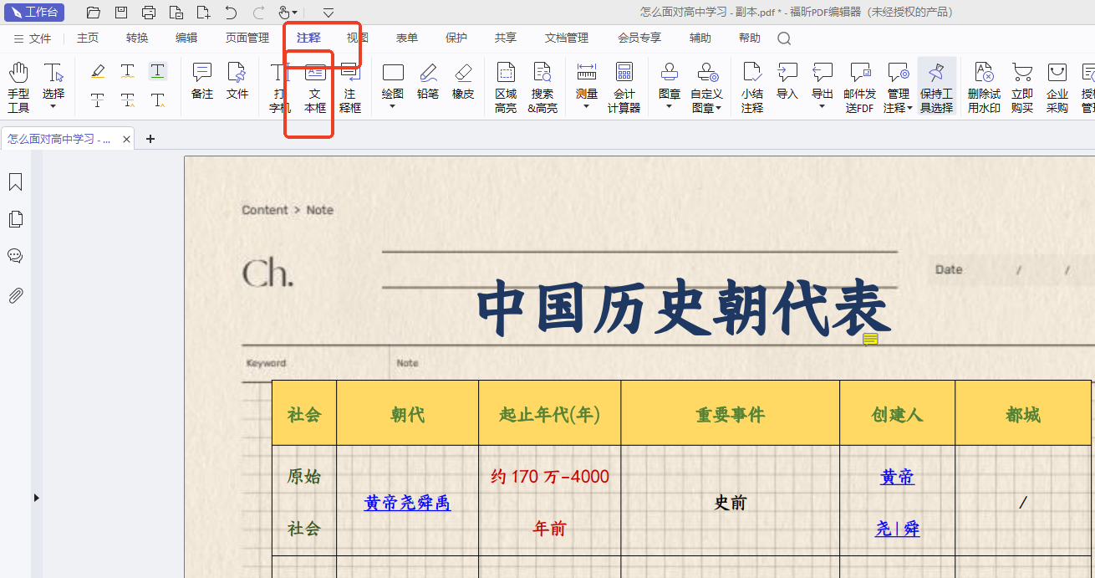Switch to the View (视图) tab
1095x578 pixels.
tap(358, 38)
